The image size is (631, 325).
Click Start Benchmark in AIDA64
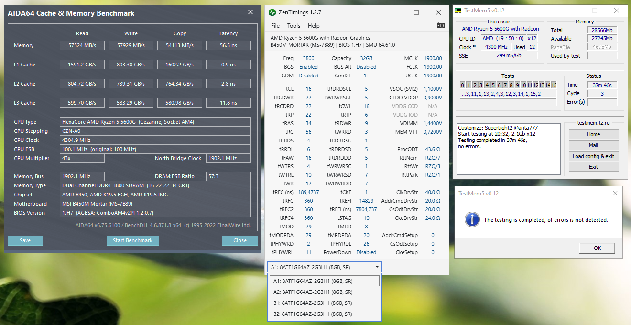pos(133,240)
